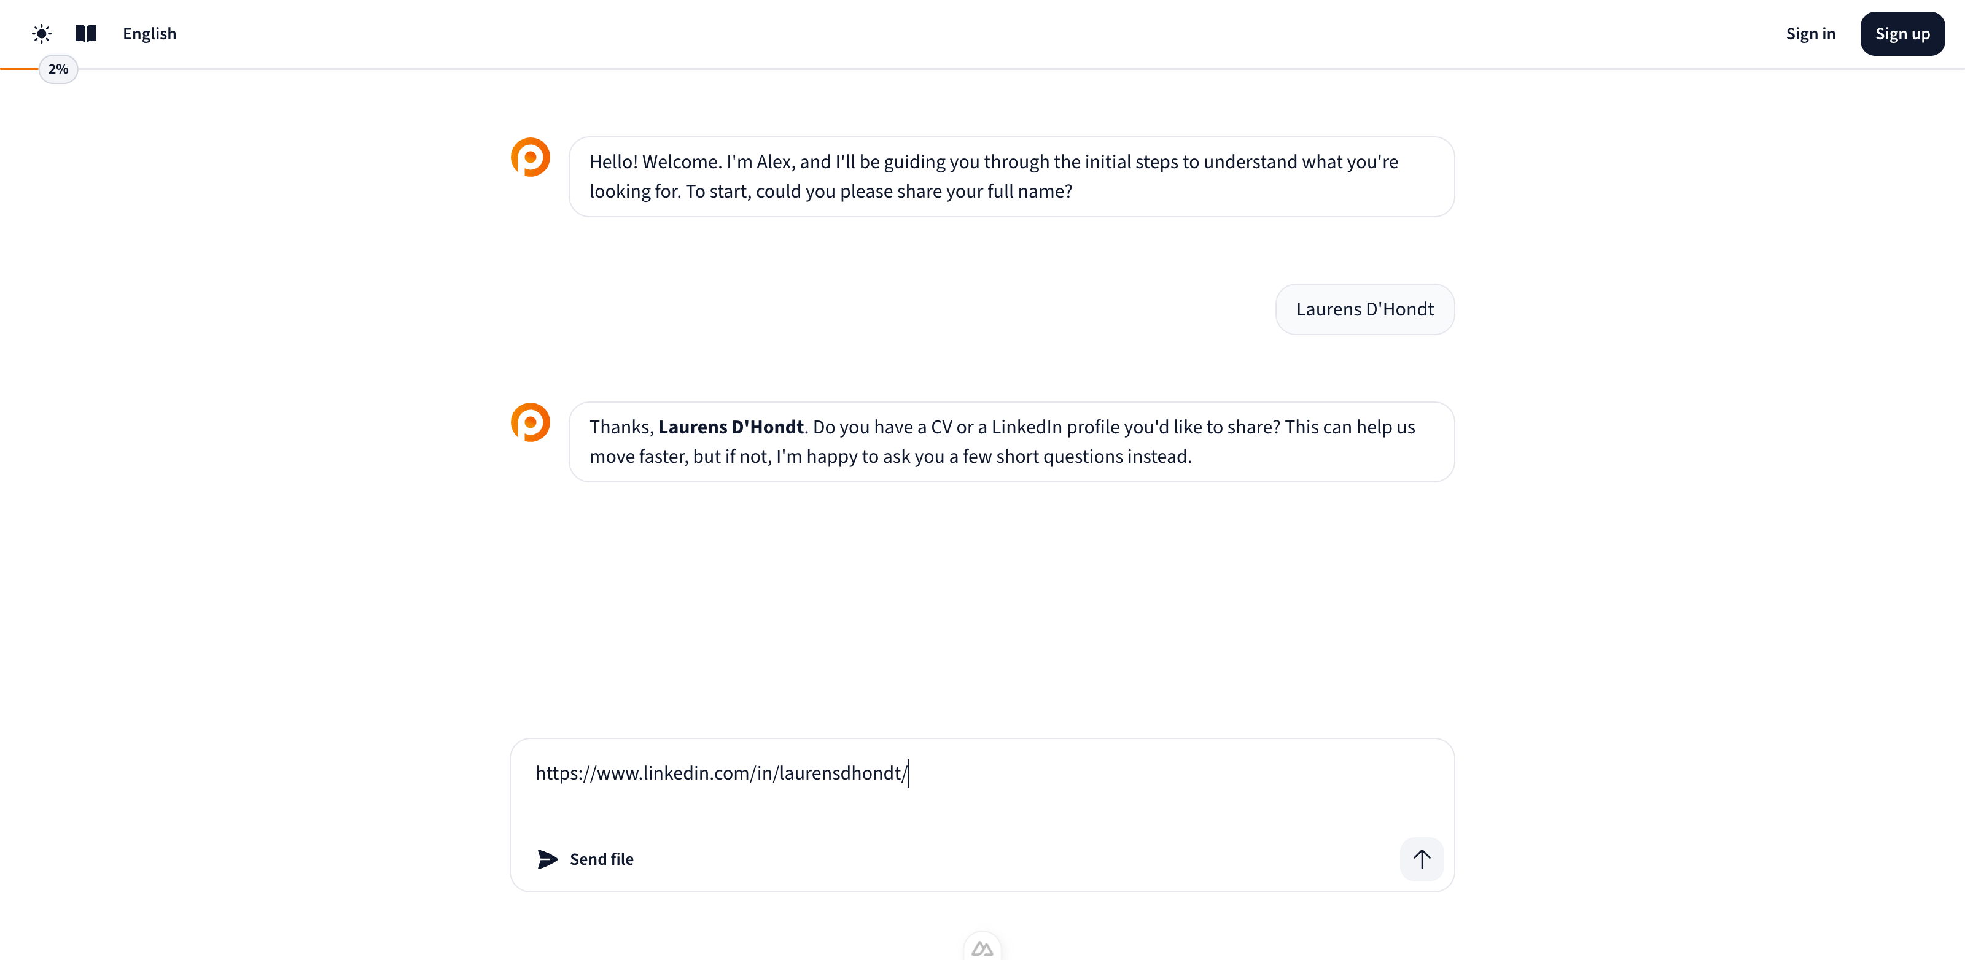Click the open book icon
1965x960 pixels.
pos(86,34)
